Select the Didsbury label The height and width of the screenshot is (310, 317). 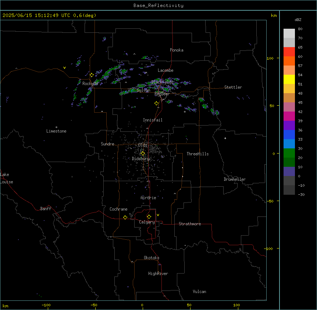coord(141,159)
